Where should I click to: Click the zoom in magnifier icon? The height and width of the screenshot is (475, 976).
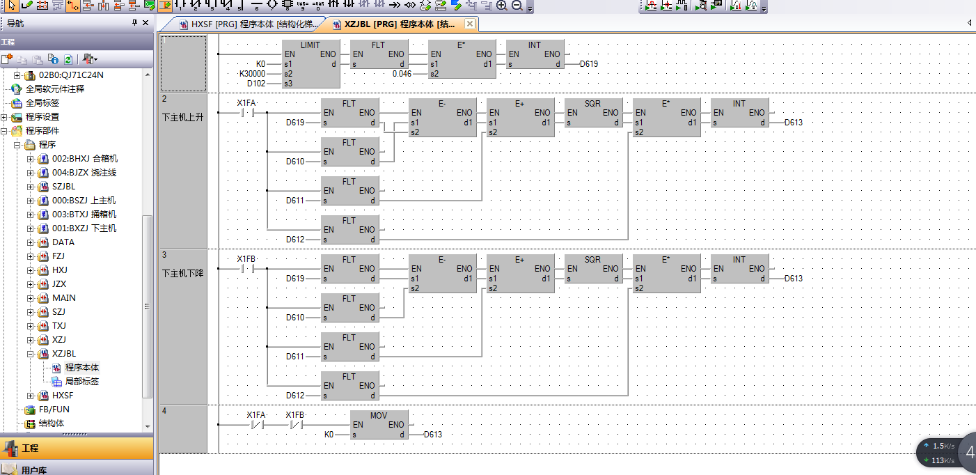coord(502,6)
